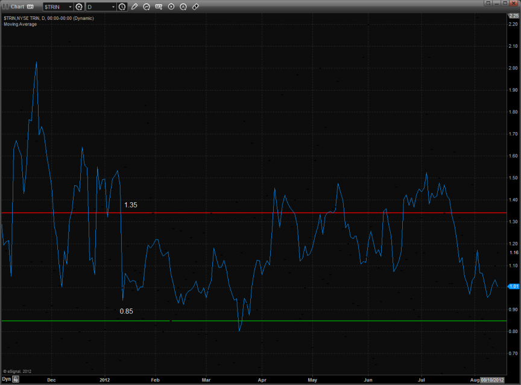The width and height of the screenshot is (521, 385).
Task: Open the D interval dropdown
Action: tap(113, 7)
